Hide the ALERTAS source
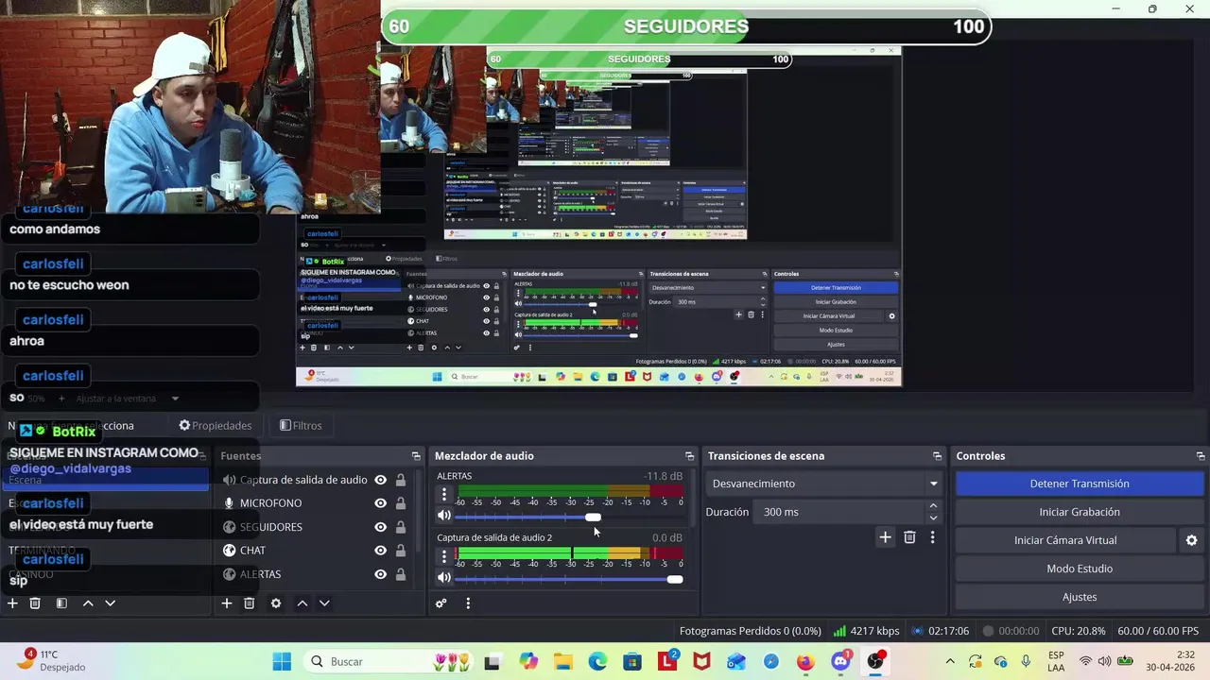 coord(380,574)
